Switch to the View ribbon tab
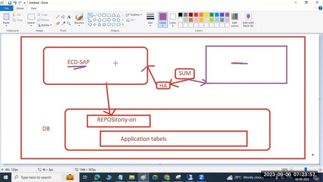Screen dimensions: 323x182 tap(33, 8)
